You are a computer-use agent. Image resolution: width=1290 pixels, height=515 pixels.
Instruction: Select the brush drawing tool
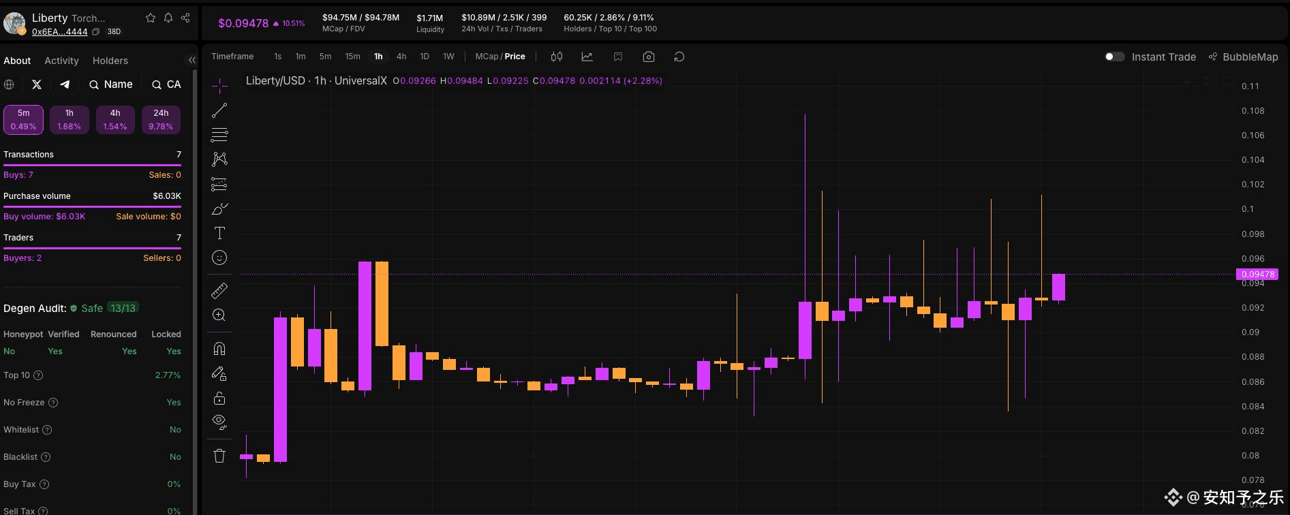(x=219, y=208)
